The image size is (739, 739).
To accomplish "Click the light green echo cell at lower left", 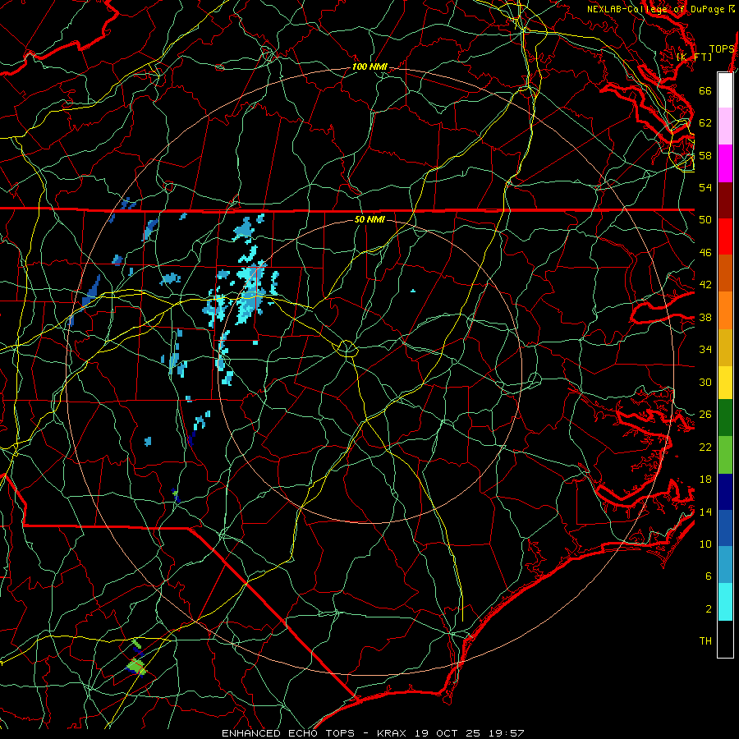I will 136,667.
